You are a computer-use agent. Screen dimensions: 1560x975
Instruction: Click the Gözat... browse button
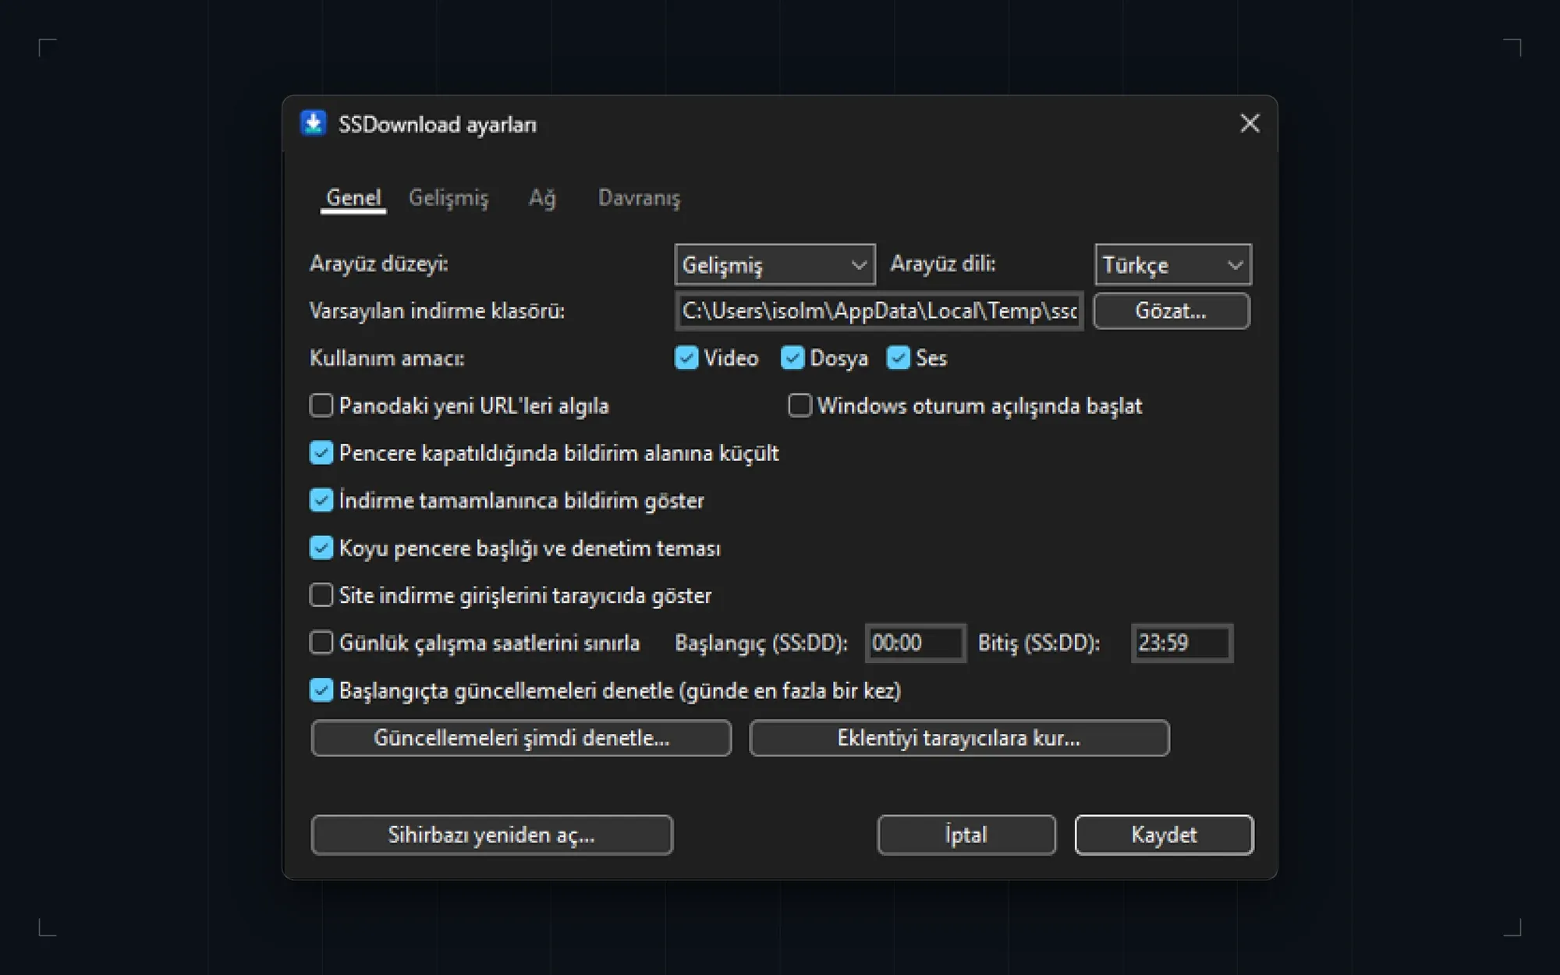tap(1172, 311)
